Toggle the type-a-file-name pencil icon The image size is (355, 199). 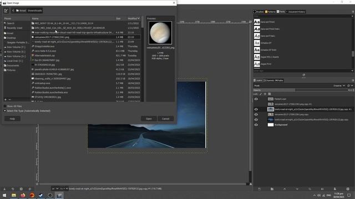point(6,11)
